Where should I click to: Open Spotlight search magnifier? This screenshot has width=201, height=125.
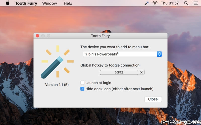coord(186,3)
